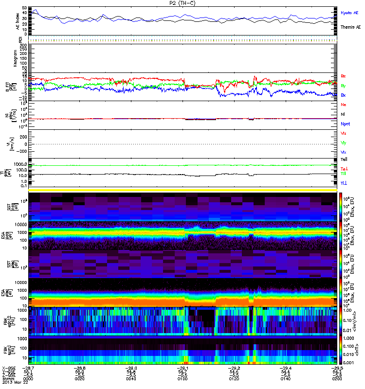Screen dimensions: 365x389
Task: Click the green 'Viy' velocity legend label
Action: (x=344, y=143)
